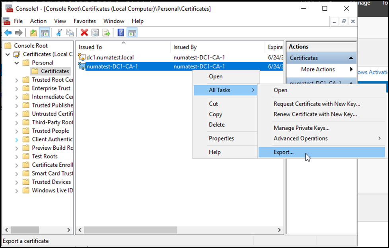Click the Up One Level folder icon

33,33
